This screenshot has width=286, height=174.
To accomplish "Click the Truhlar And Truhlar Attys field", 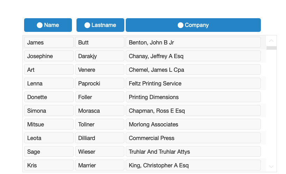I will click(x=193, y=152).
